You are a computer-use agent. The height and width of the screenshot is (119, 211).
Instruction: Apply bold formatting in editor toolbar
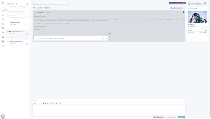pyautogui.click(x=43, y=103)
